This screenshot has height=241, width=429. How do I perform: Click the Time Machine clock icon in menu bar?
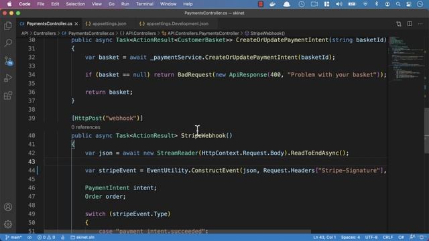tap(302, 4)
